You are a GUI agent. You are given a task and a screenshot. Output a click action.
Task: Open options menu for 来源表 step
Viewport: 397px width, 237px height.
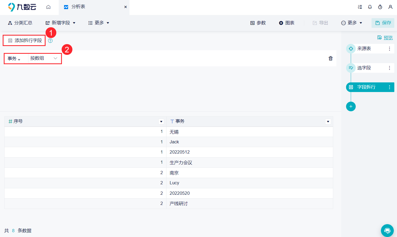[x=389, y=49]
